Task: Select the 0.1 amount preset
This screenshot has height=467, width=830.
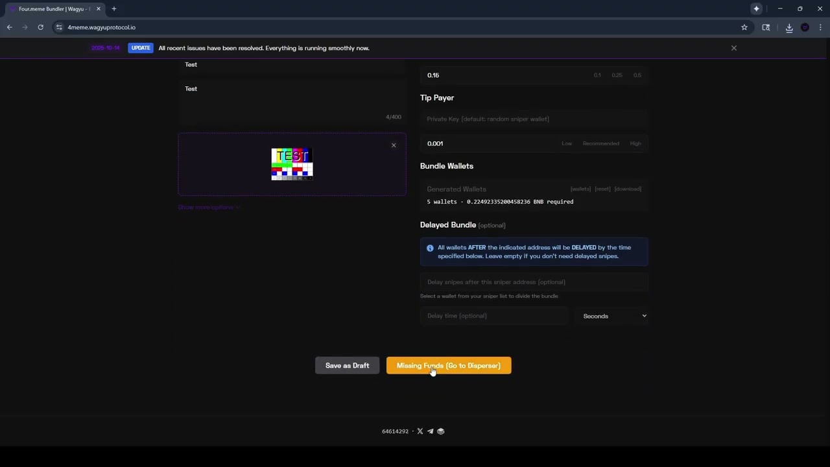Action: coord(597,75)
